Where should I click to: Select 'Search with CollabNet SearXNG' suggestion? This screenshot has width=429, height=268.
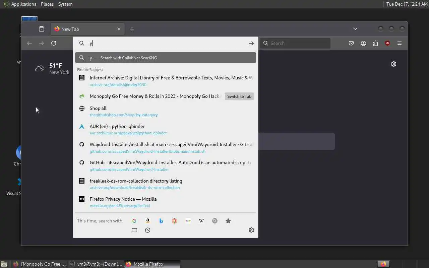coord(166,58)
